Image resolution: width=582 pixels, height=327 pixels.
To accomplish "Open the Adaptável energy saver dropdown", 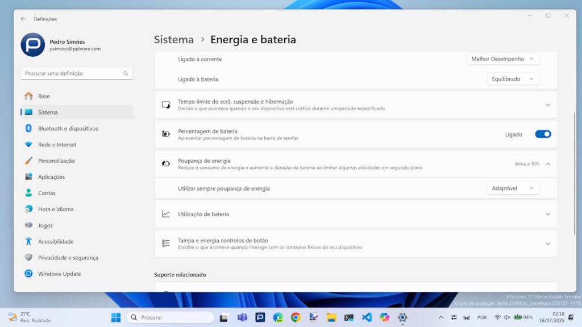I will [513, 188].
